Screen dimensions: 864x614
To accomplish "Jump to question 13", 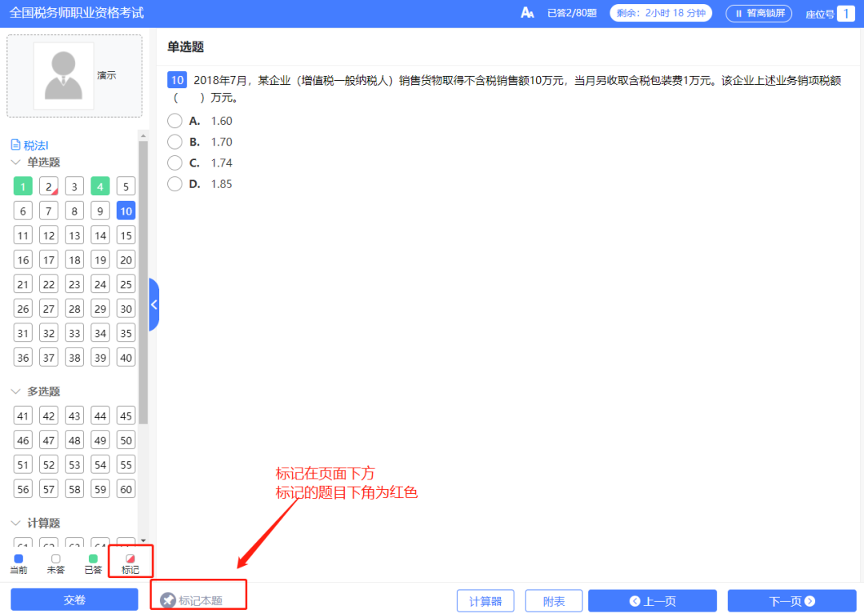I will [74, 235].
